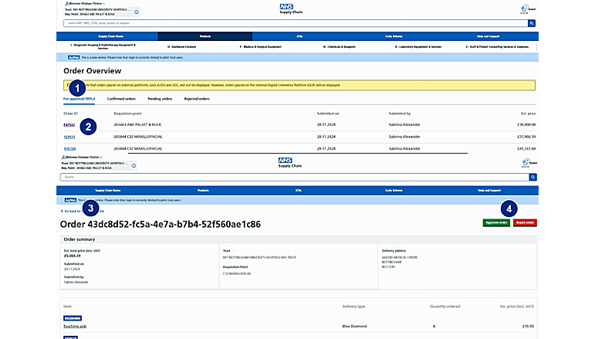
Task: Click Quantity ordered column header
Action: 445,307
